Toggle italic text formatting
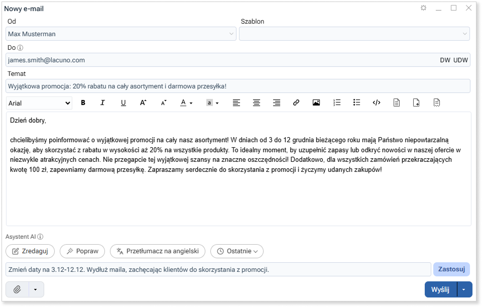482x307 pixels. [103, 103]
